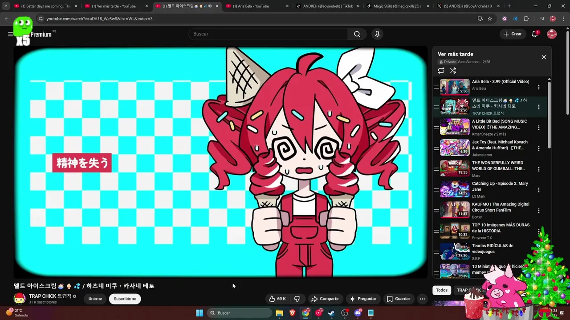Open Brave browser from the taskbar
The height and width of the screenshot is (320, 570).
tap(293, 313)
